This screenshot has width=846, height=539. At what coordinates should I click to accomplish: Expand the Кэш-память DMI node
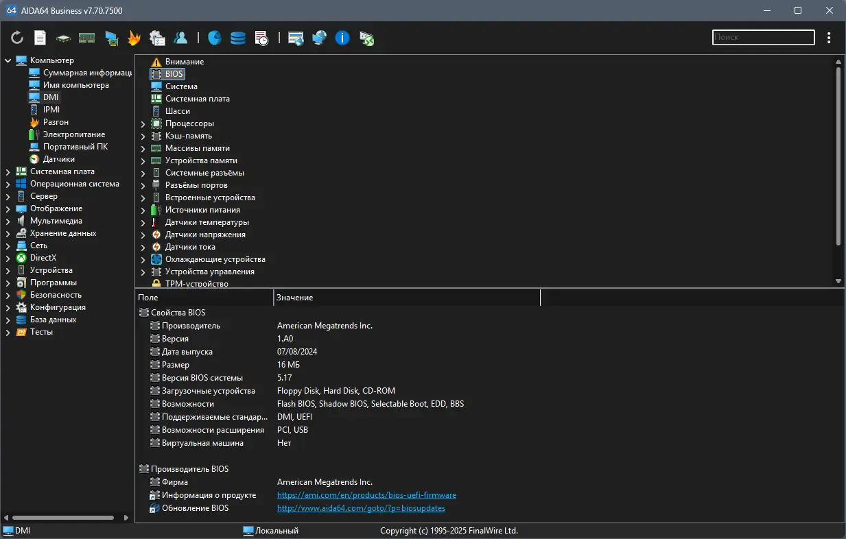143,136
